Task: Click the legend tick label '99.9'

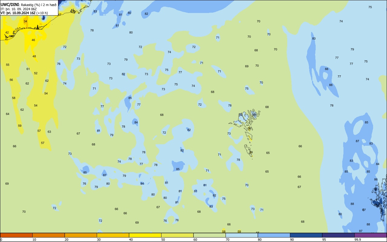Action: pos(358,240)
